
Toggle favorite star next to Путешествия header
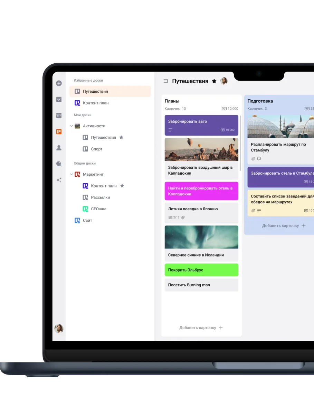(214, 81)
